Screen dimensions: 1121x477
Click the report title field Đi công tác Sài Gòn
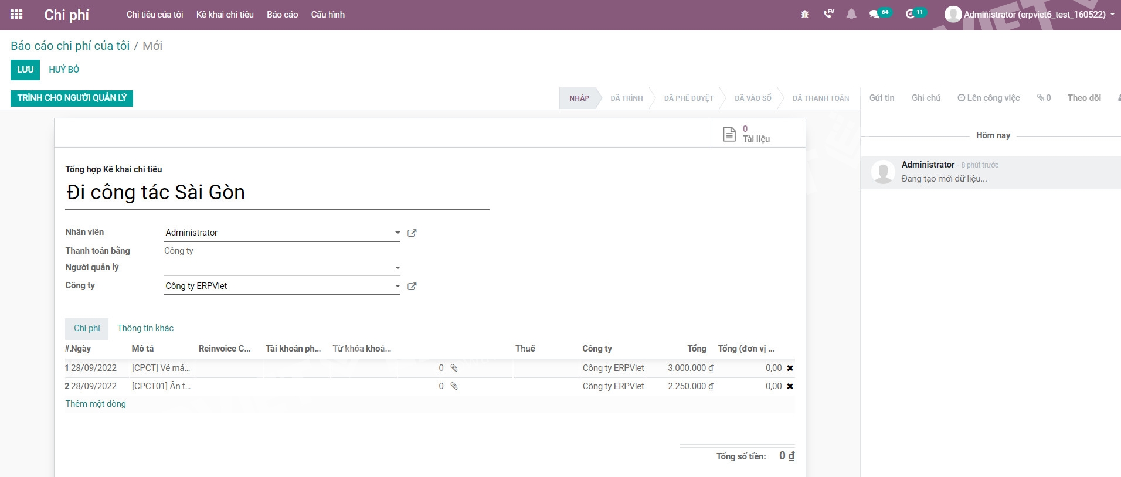(x=277, y=193)
